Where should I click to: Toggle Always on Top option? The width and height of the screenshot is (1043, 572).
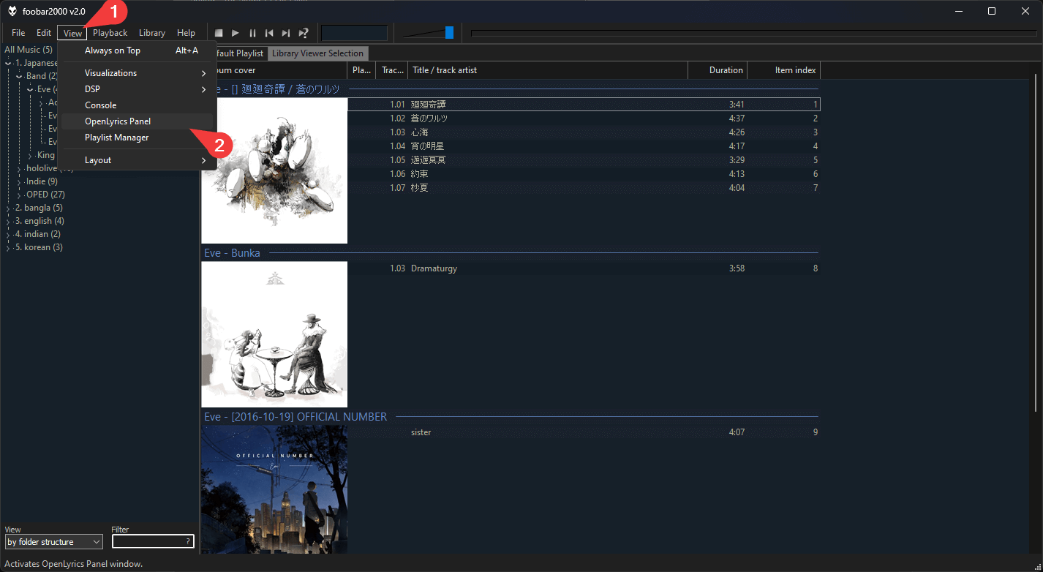(x=113, y=50)
